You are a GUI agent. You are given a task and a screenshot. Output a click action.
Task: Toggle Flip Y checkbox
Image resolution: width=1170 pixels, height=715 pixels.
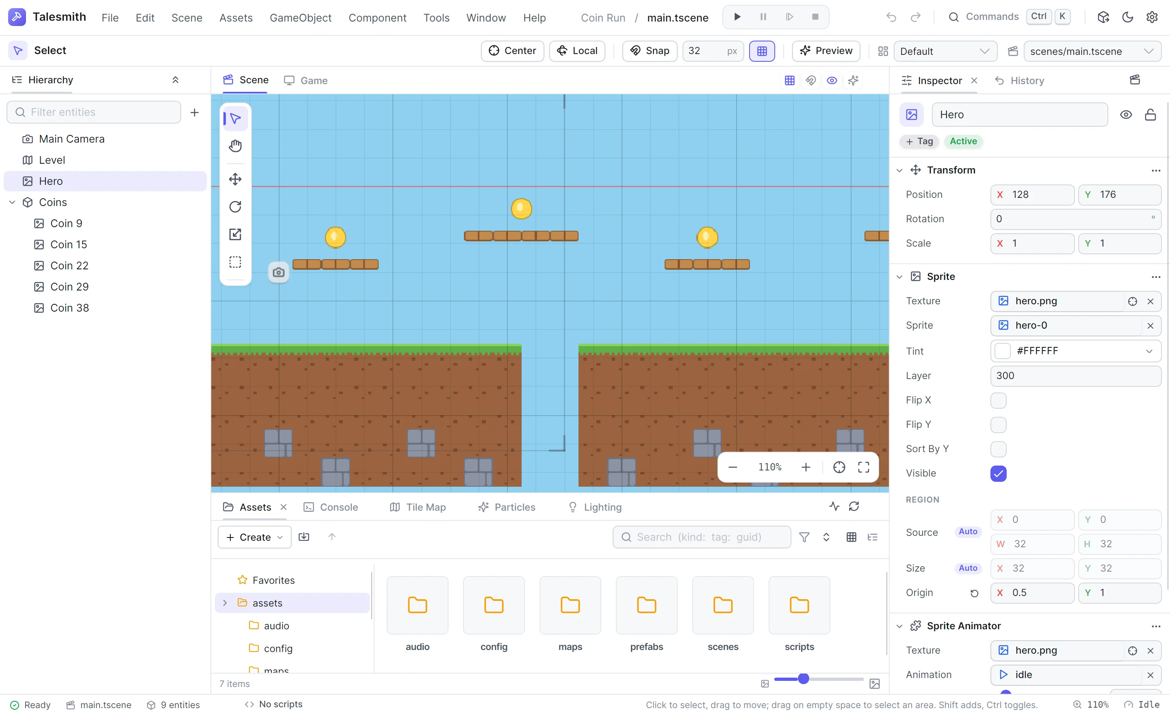pyautogui.click(x=999, y=425)
